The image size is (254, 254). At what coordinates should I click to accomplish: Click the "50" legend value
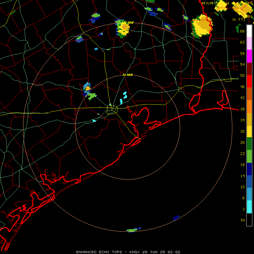click(242, 76)
